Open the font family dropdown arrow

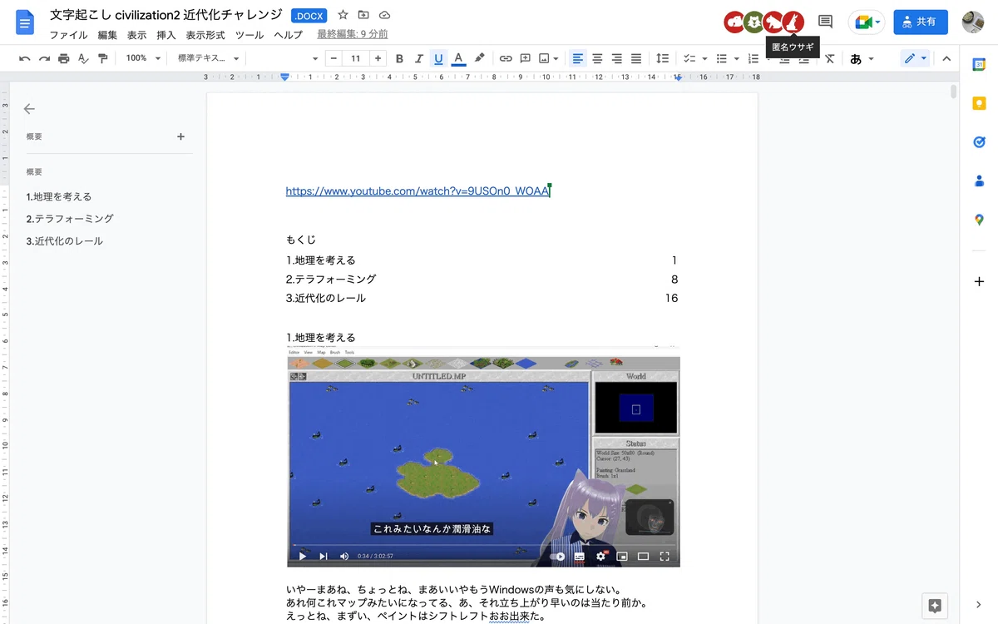pos(315,59)
